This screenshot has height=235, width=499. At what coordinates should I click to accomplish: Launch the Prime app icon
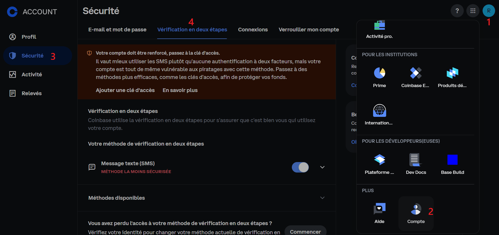tap(380, 73)
